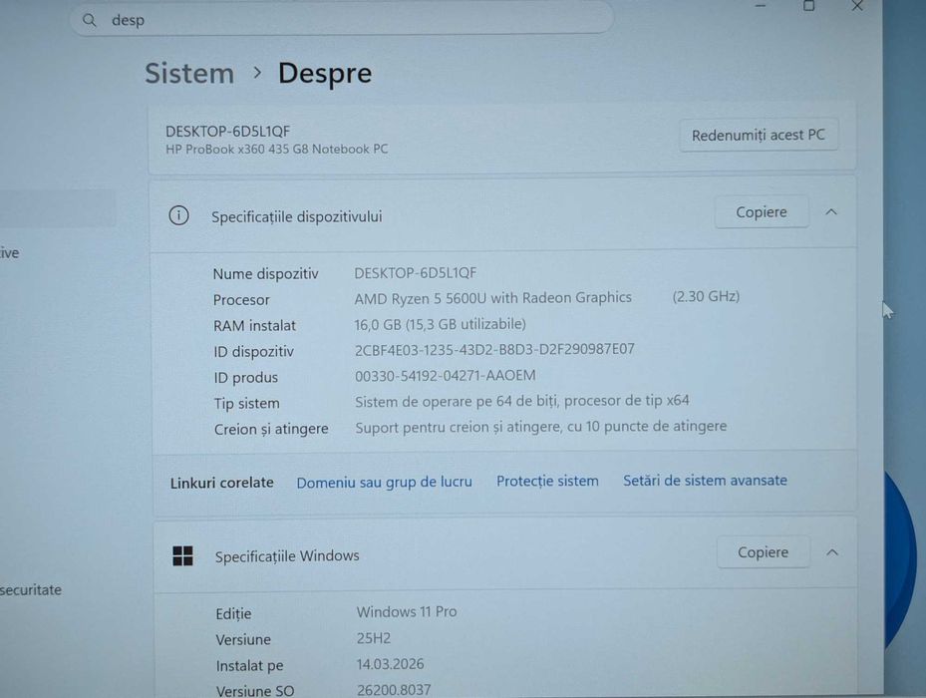Select the device name value DESKTOP-6D5L1QF
The image size is (926, 698).
coord(416,273)
